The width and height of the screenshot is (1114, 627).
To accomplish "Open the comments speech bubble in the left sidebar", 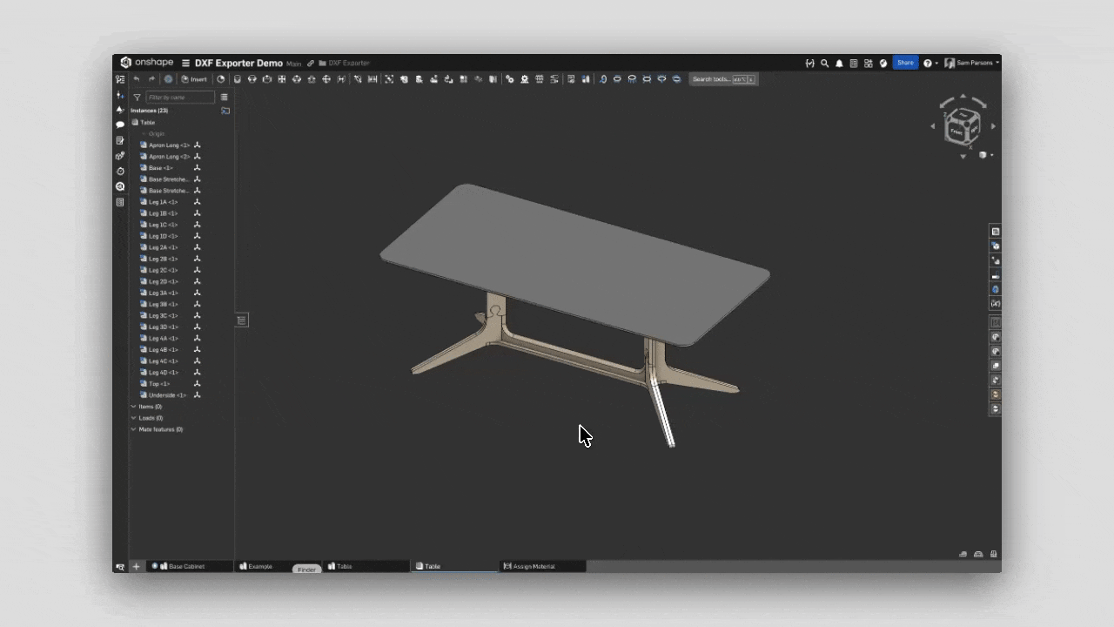I will tap(120, 125).
